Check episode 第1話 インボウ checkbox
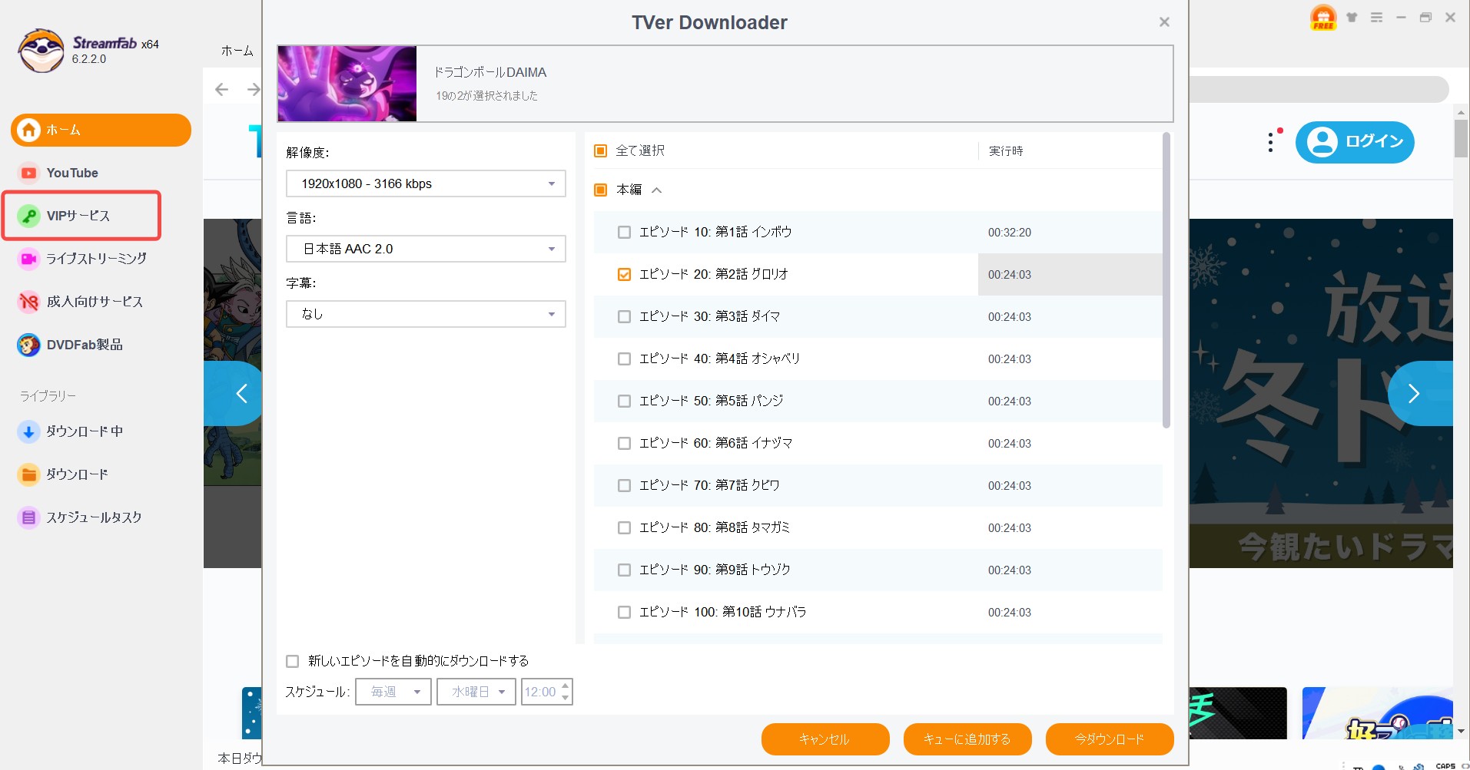The image size is (1470, 770). coord(624,232)
